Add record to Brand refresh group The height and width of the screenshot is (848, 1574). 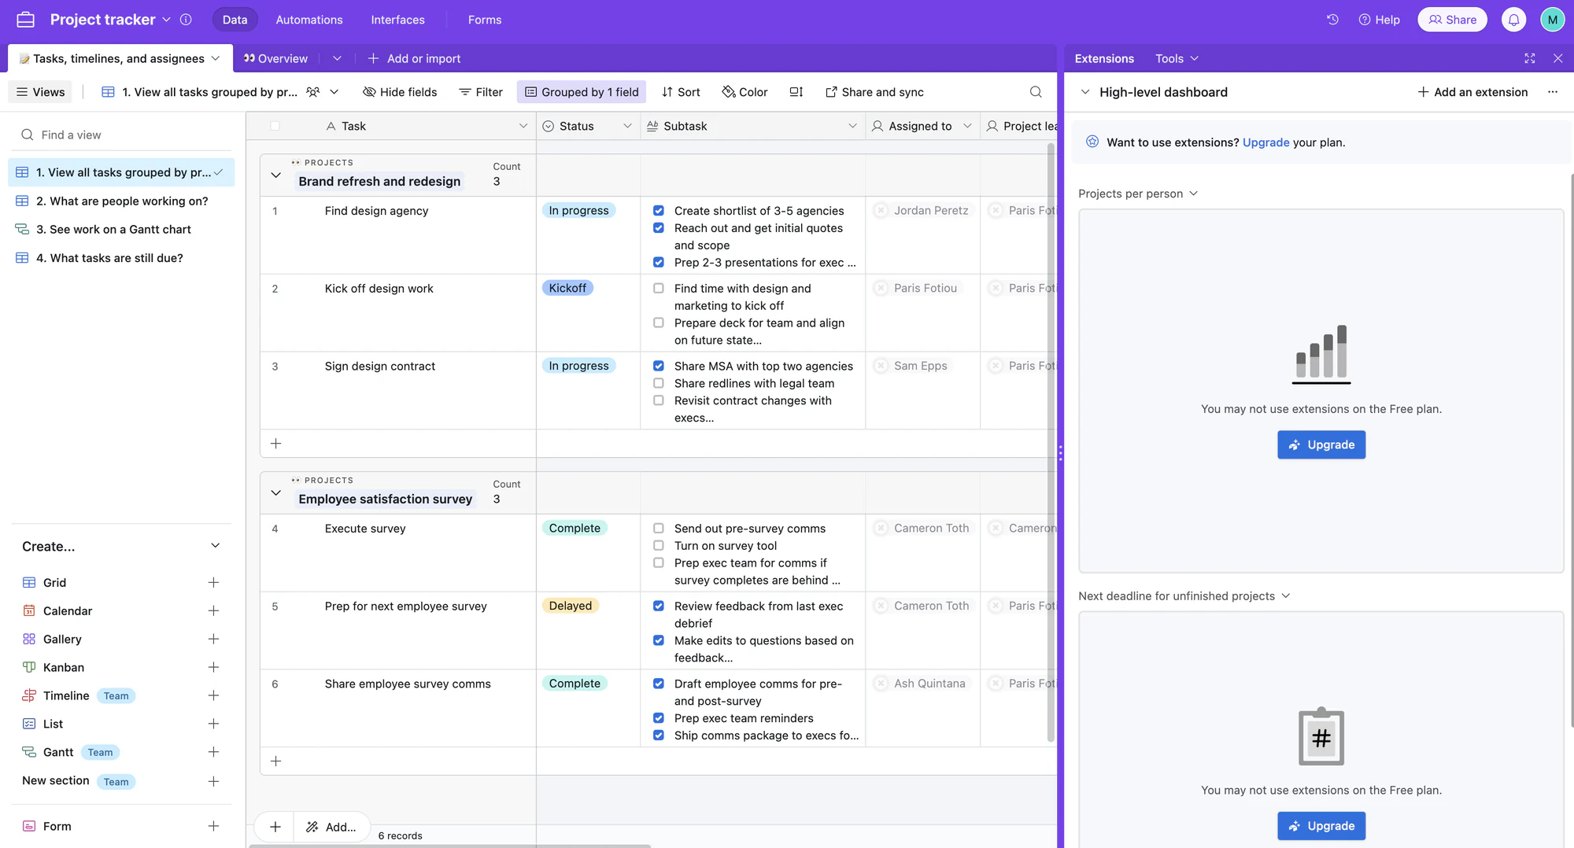click(x=275, y=444)
